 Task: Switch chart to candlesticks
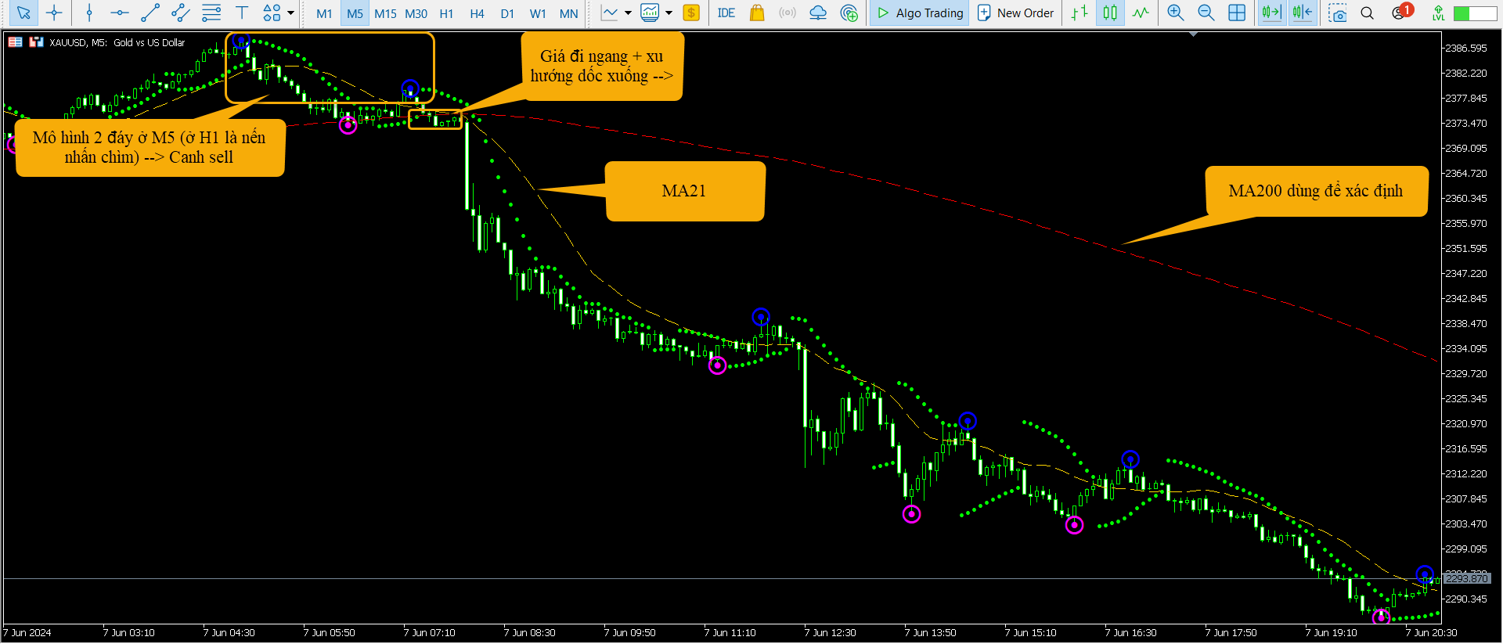coord(1110,13)
